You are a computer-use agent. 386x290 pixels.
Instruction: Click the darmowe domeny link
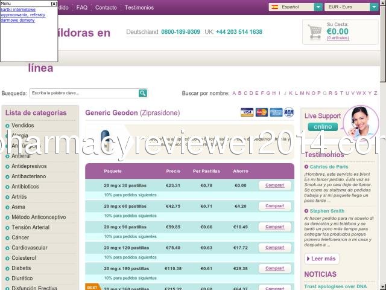pos(17,20)
